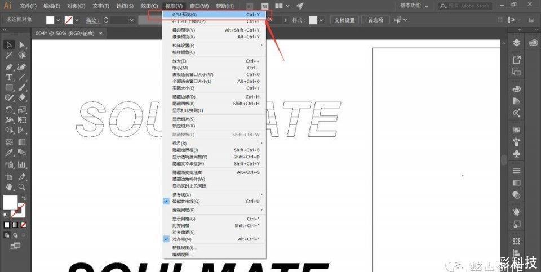Open the Creative Cloud Libraries panel icon

[533, 43]
